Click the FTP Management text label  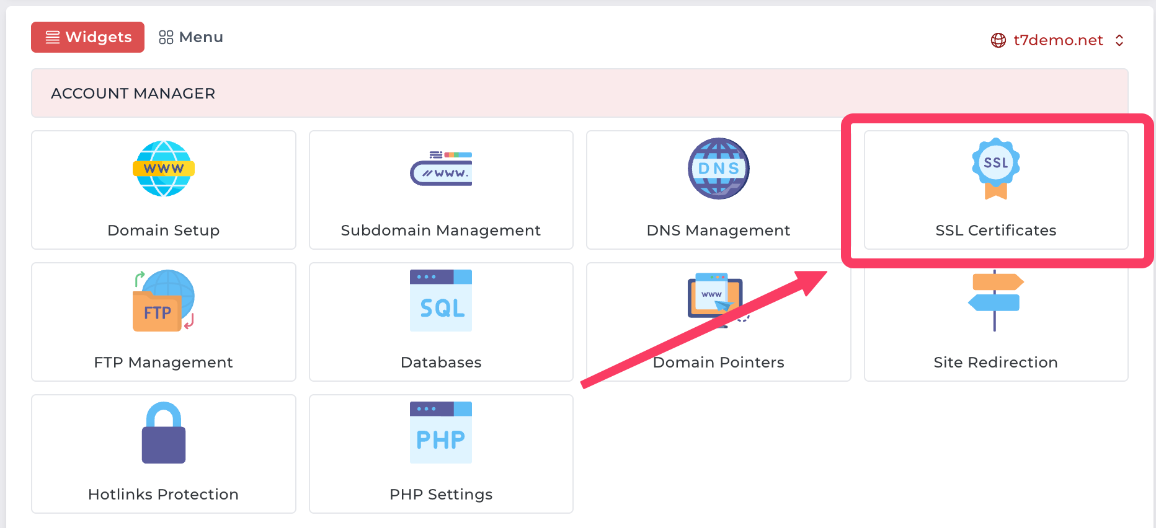tap(163, 363)
